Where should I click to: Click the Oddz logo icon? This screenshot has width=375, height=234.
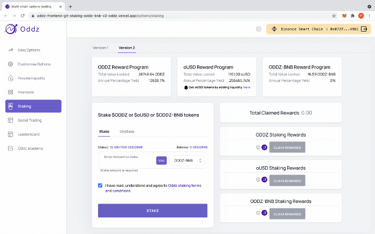coord(11,29)
